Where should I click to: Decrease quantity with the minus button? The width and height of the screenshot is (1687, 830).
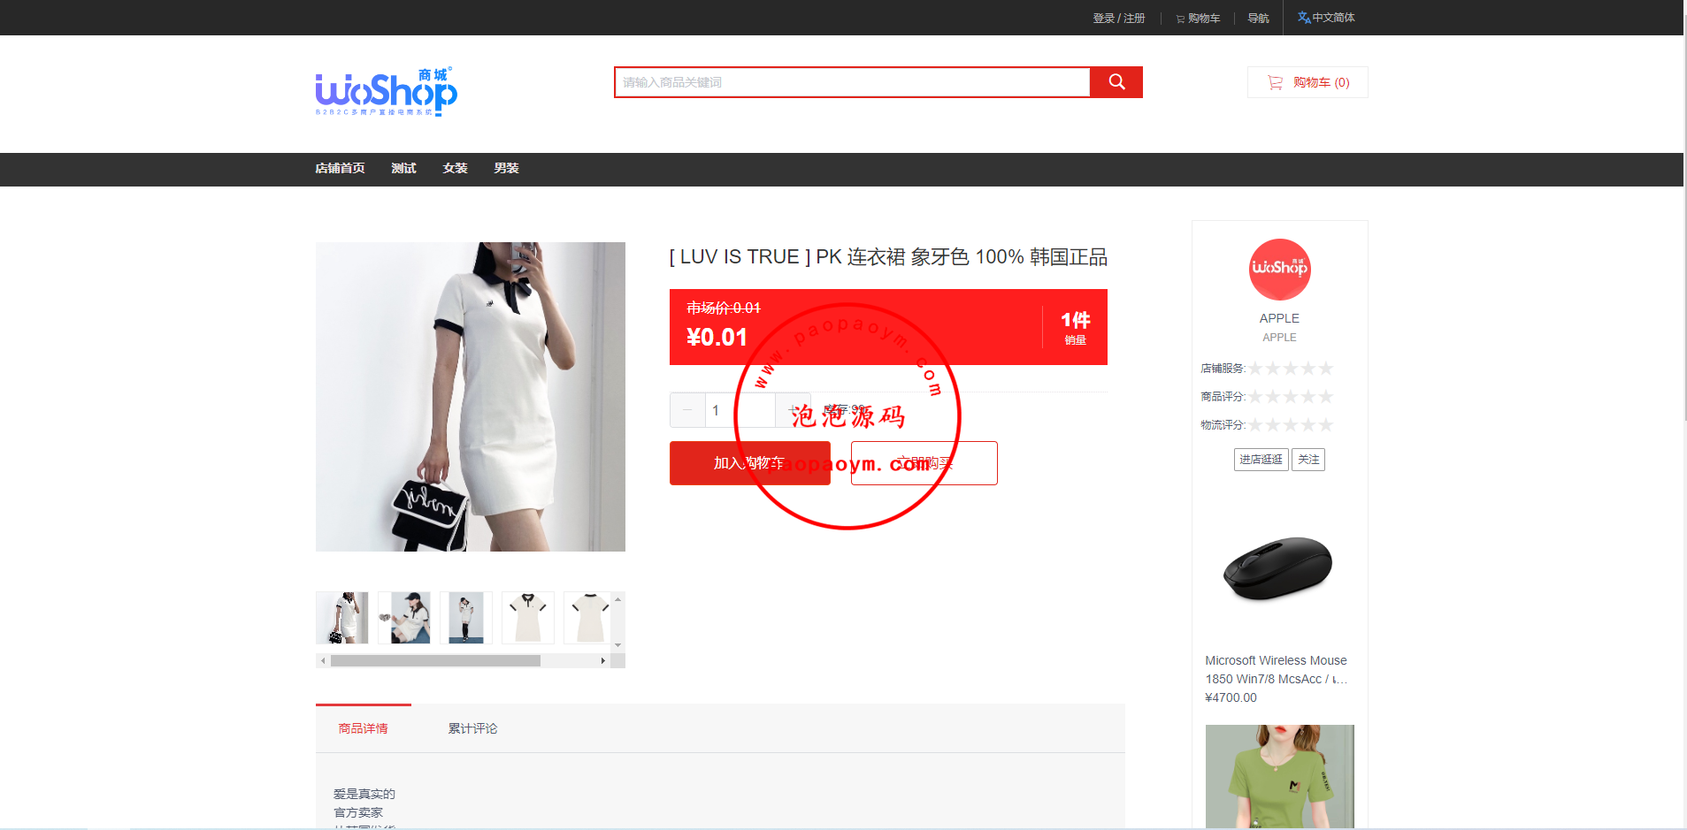[687, 410]
